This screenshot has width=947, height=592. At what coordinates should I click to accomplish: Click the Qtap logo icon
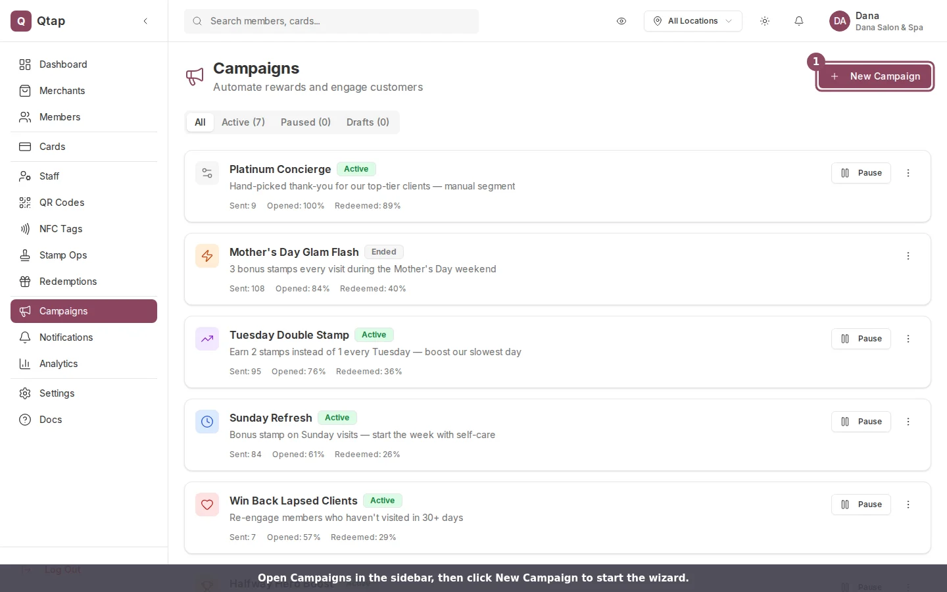point(21,21)
